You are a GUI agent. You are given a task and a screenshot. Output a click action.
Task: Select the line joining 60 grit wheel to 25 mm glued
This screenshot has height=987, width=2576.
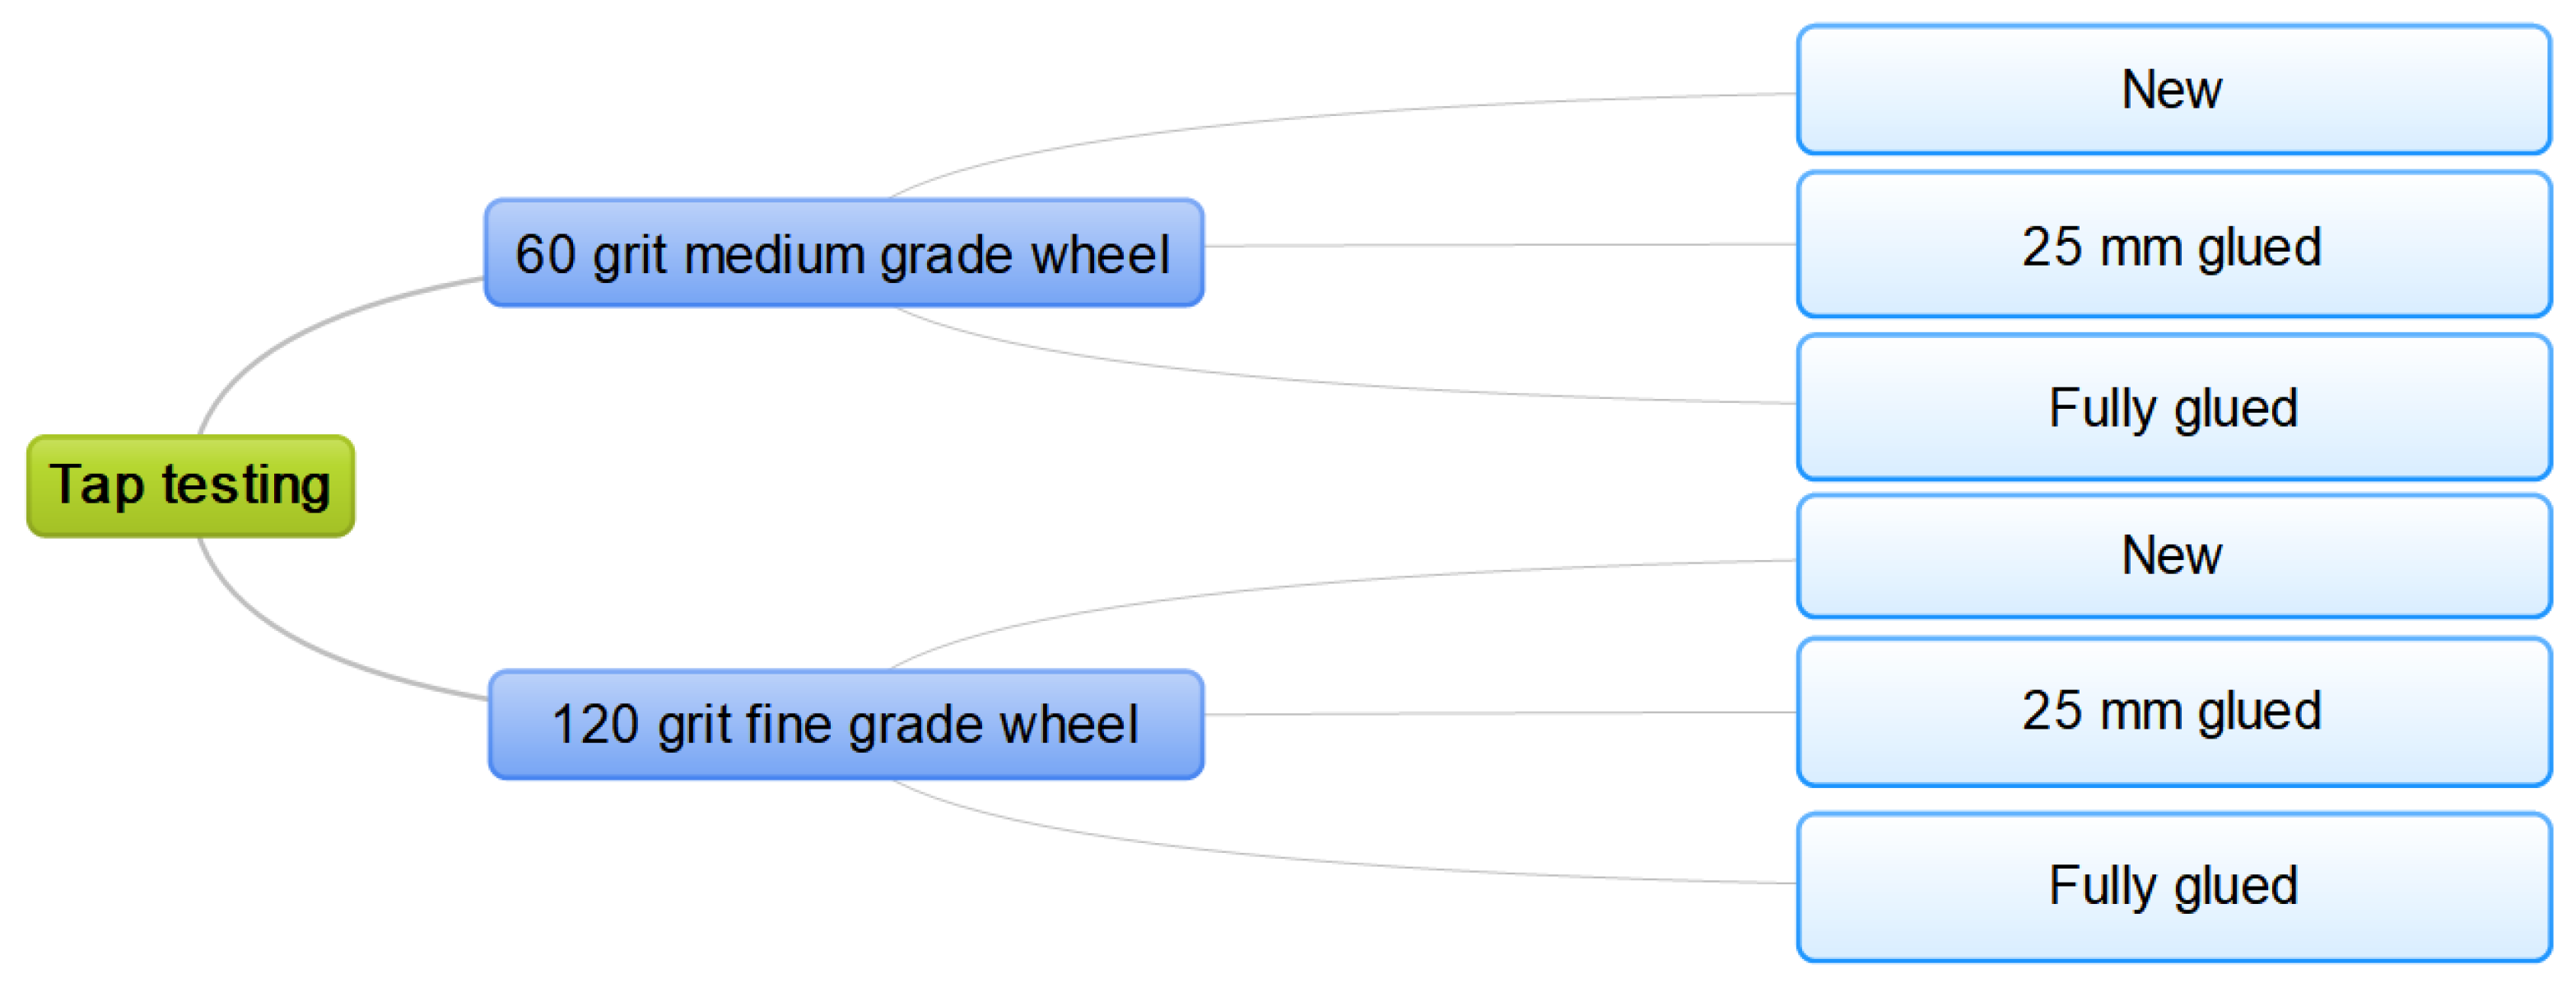click(1500, 245)
